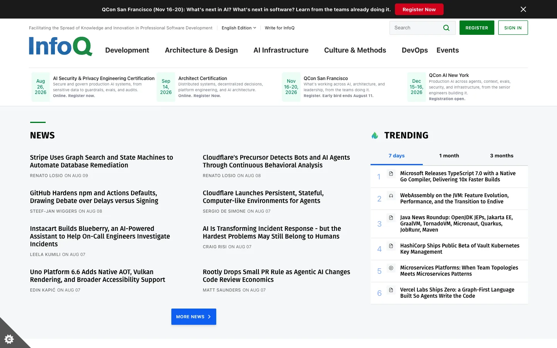Screen dimensions: 557x348
Task: Click article icon beside TypeScript 7.0 item
Action: tap(391, 174)
